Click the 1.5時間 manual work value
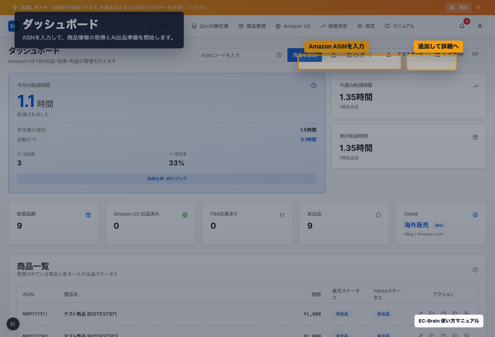The height and width of the screenshot is (337, 495). tap(308, 130)
